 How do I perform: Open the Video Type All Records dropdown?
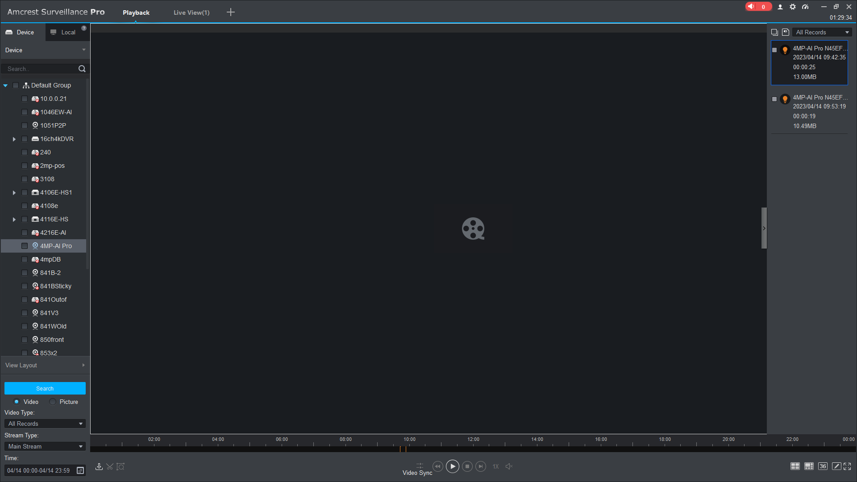coord(45,424)
